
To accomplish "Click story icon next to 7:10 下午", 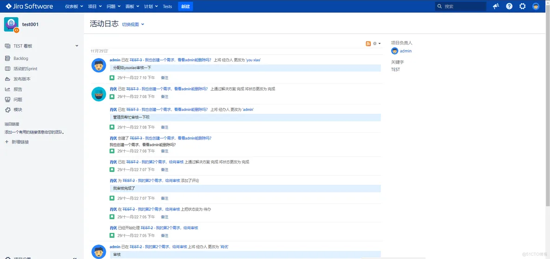I will click(x=112, y=78).
